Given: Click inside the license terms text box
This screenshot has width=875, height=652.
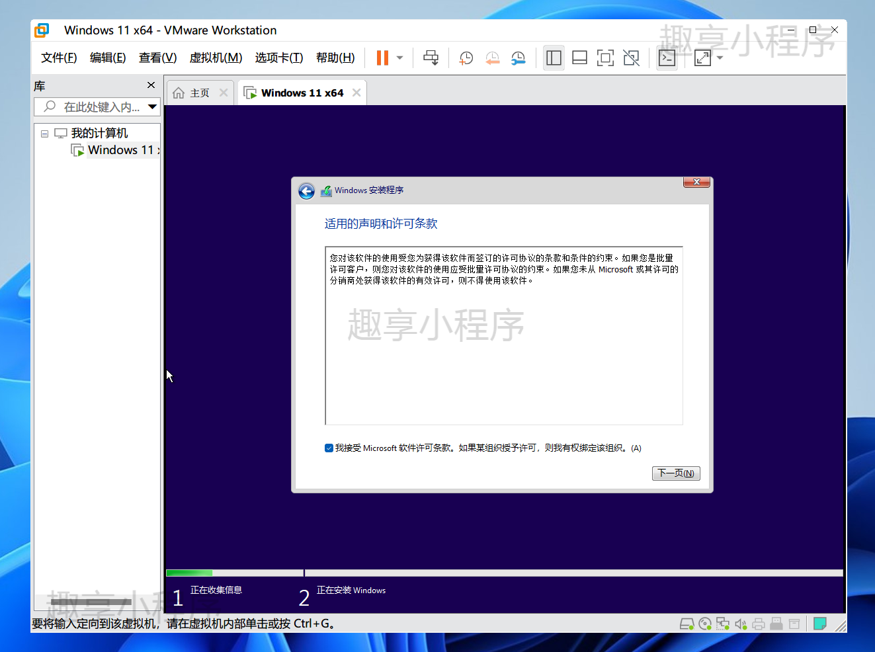Looking at the screenshot, I should pos(504,335).
